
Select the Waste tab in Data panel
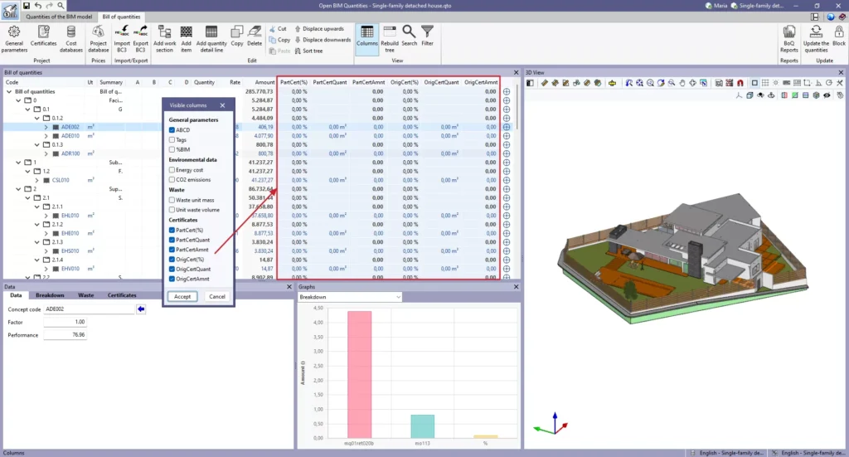[x=85, y=295]
